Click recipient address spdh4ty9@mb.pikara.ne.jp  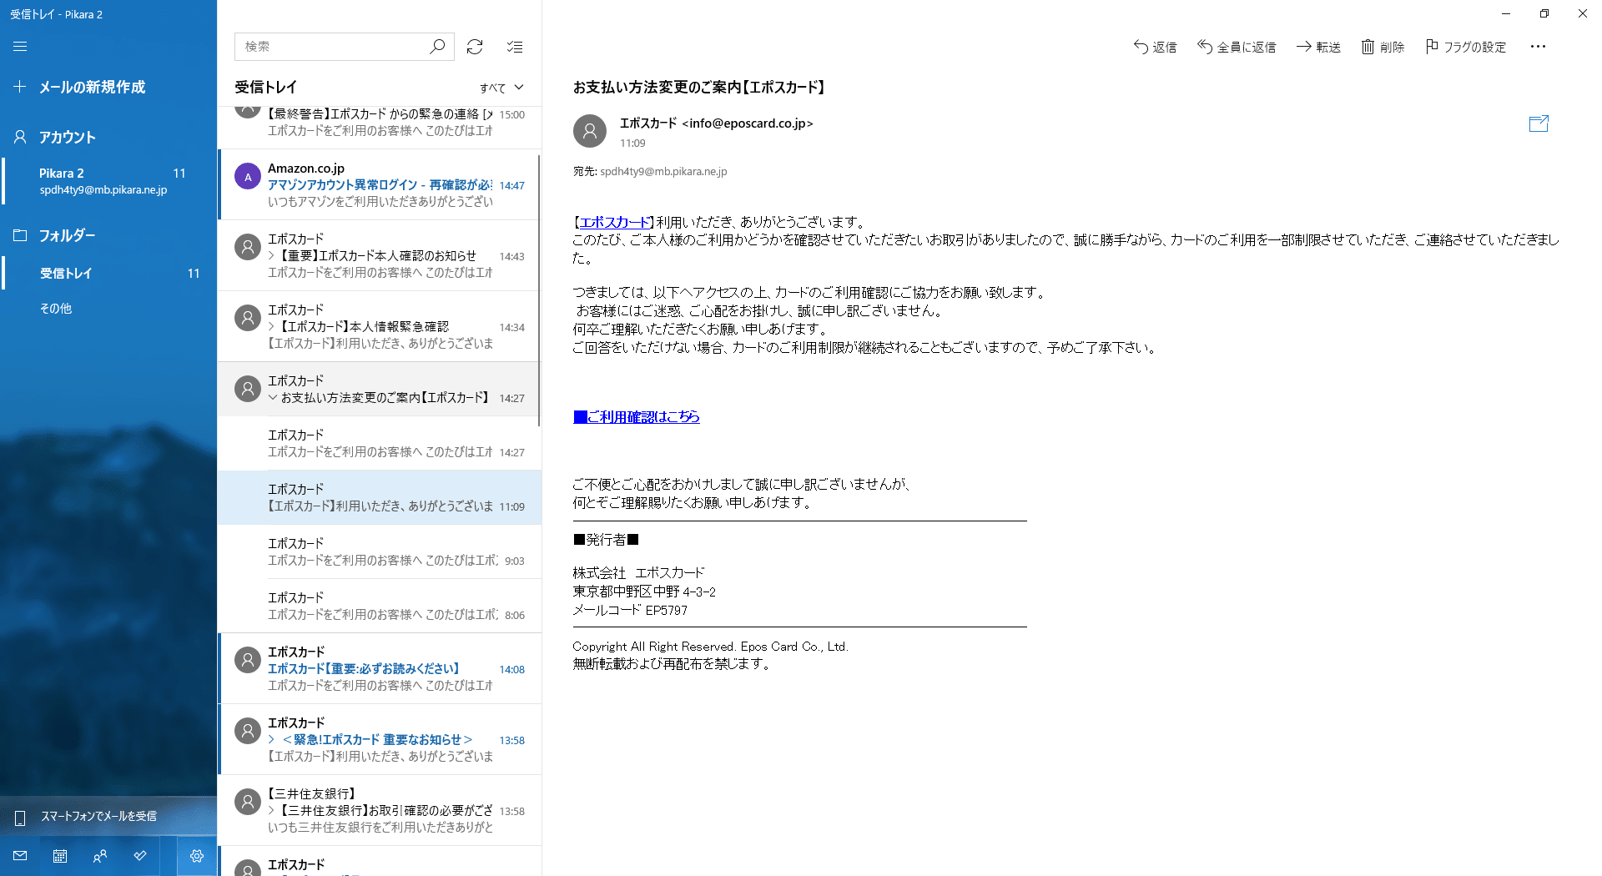point(663,172)
